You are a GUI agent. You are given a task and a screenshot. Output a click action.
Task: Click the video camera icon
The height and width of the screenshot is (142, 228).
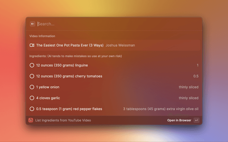tap(32, 45)
